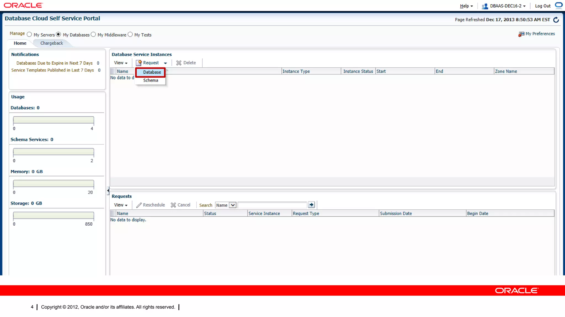Click the Delete button
Viewport: 565px width, 317px height.
186,63
